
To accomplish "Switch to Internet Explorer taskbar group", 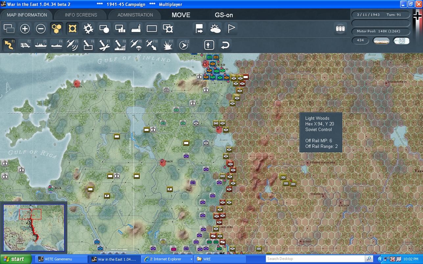I will (x=167, y=259).
